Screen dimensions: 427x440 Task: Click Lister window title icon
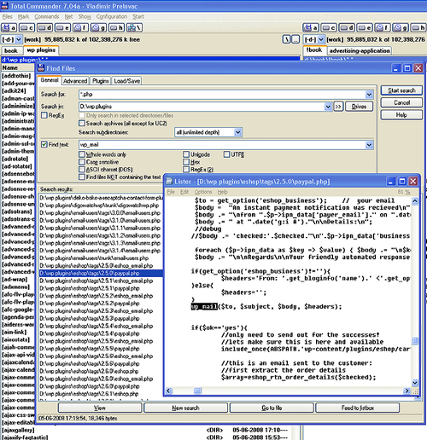click(169, 182)
